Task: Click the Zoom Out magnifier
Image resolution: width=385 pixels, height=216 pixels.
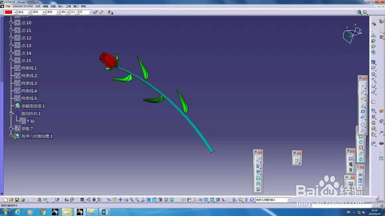Action: coord(137,200)
